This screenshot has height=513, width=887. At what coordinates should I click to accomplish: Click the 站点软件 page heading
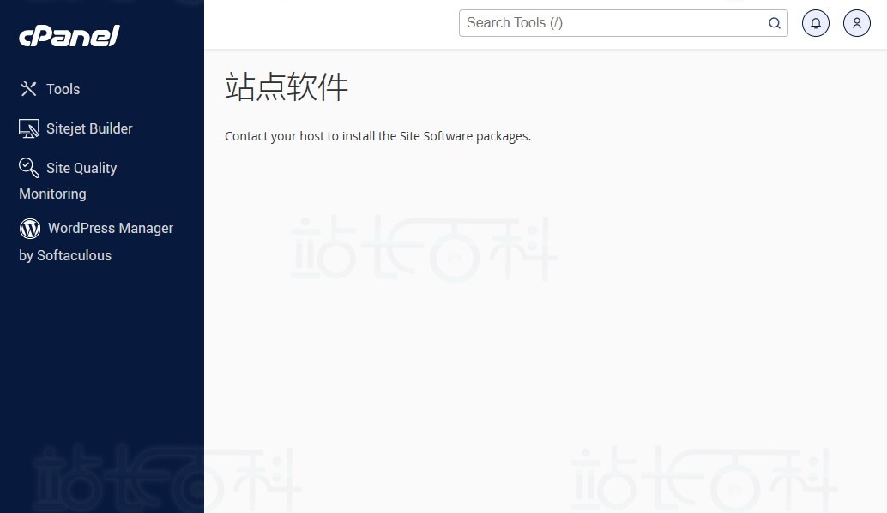(286, 86)
